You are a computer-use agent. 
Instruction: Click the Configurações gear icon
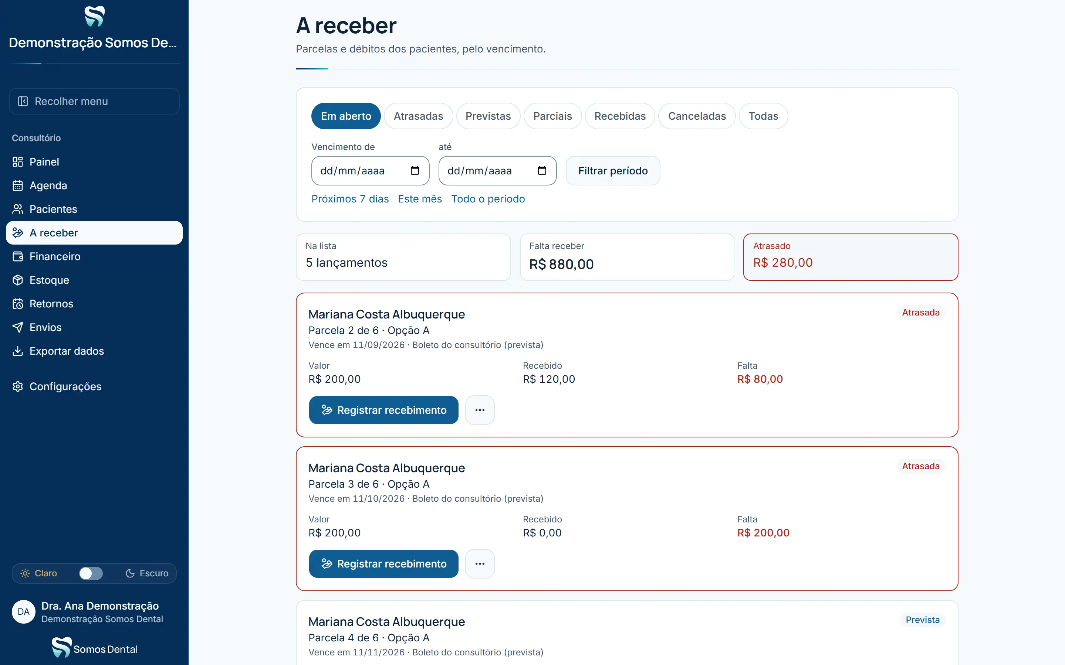coord(18,386)
